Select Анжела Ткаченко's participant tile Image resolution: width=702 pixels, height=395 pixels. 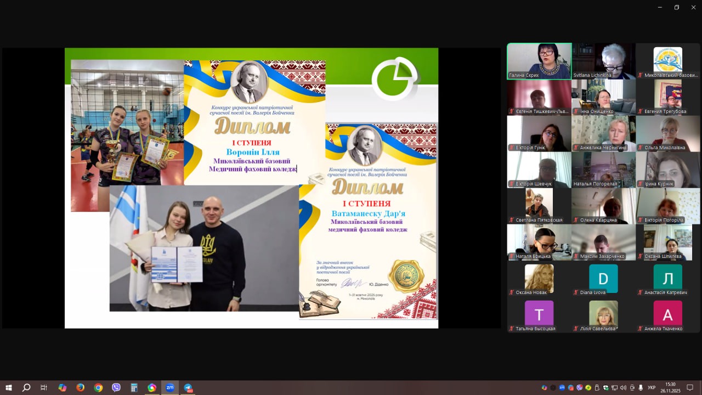pos(667,315)
